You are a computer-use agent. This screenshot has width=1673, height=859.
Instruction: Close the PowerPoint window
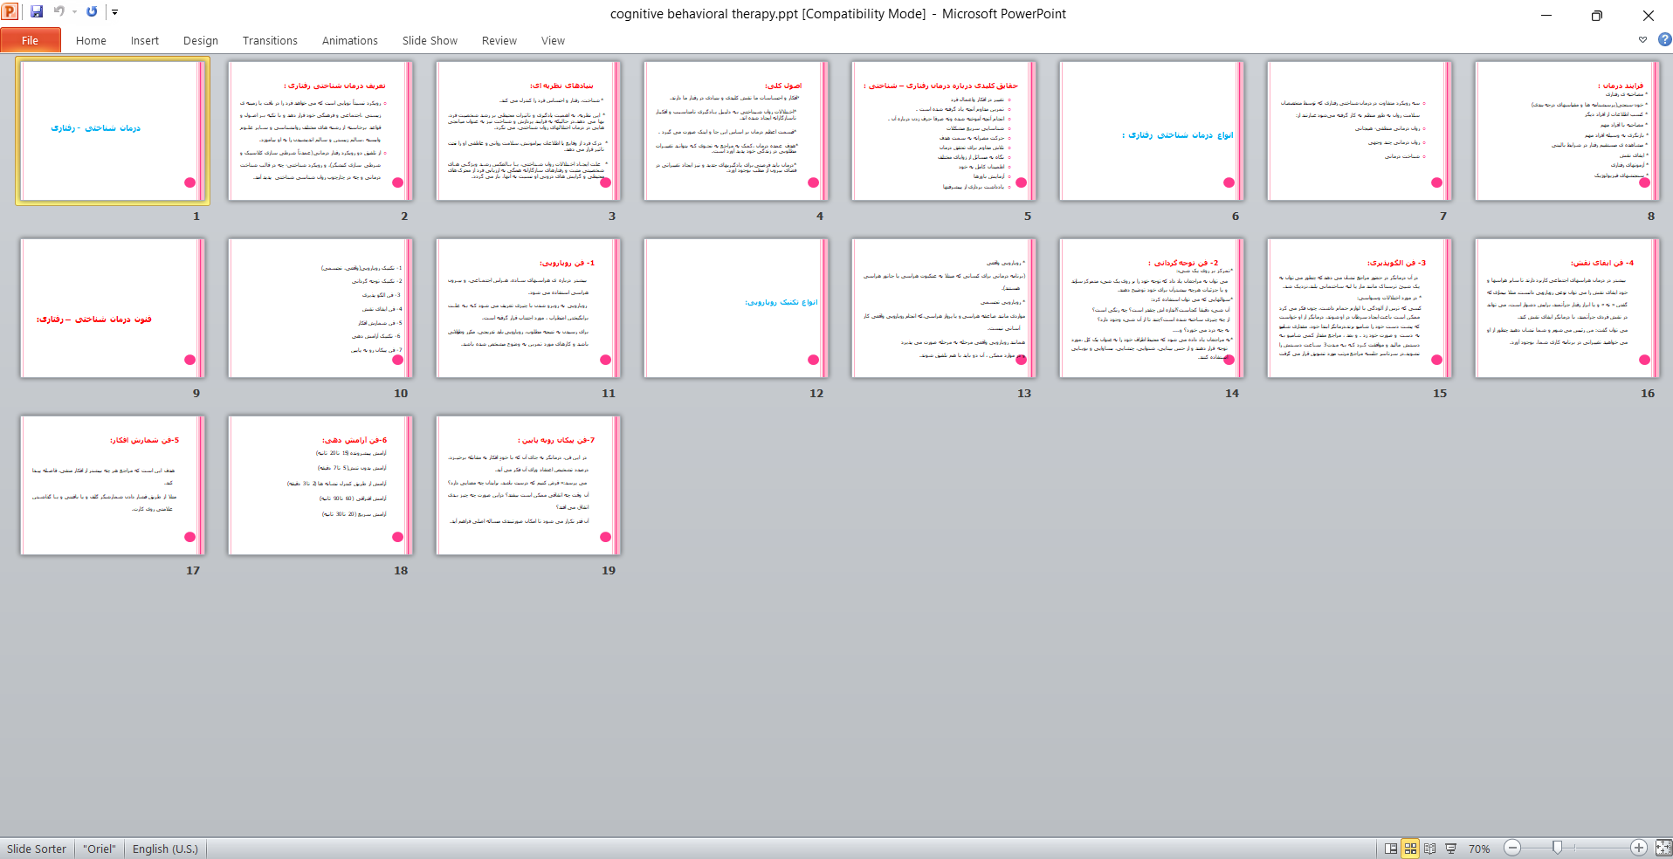[x=1648, y=15]
